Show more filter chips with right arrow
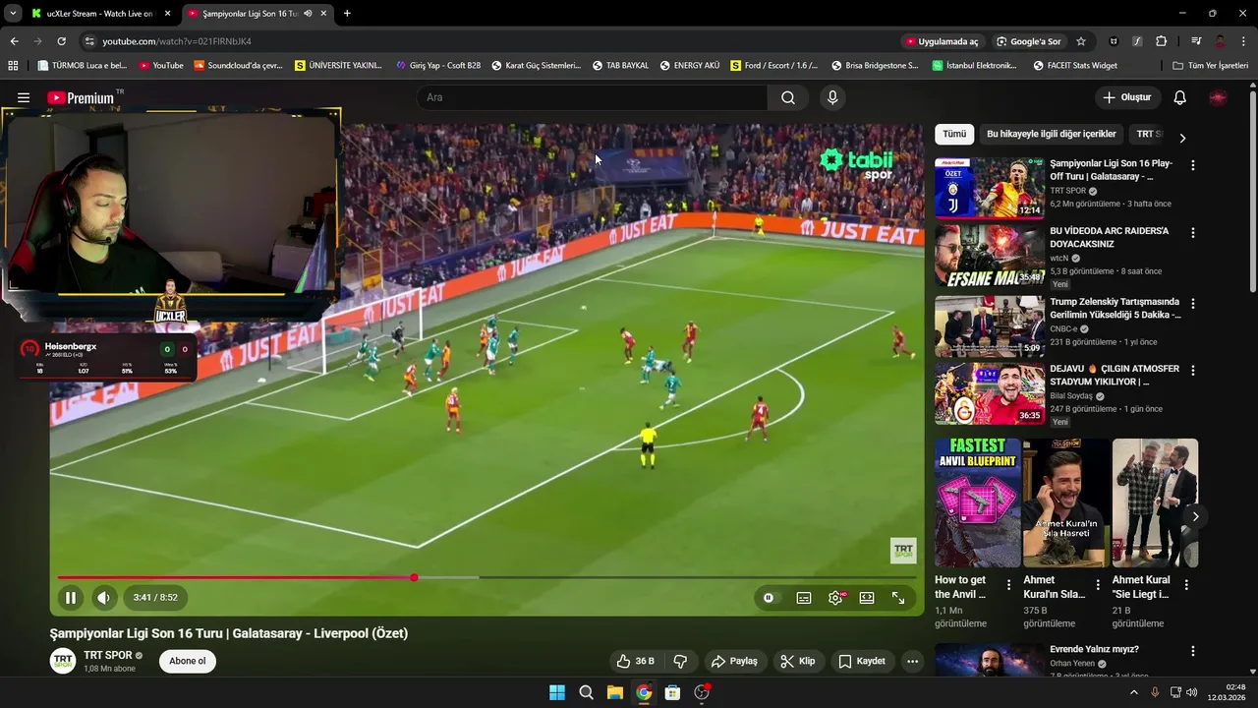This screenshot has height=708, width=1258. click(1182, 138)
